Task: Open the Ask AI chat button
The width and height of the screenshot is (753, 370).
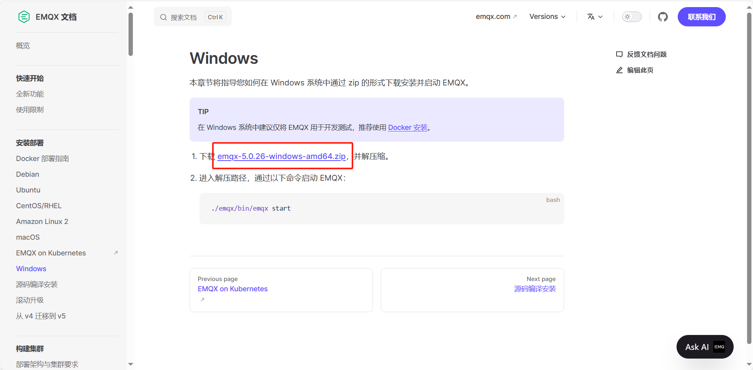Action: (705, 347)
